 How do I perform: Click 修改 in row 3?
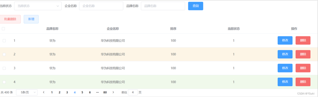point(285,68)
